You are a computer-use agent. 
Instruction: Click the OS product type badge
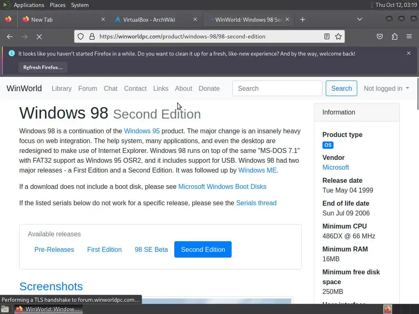coord(328,145)
